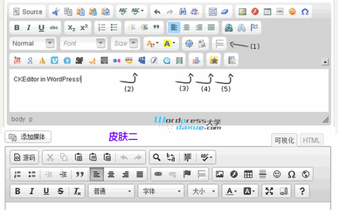This screenshot has height=210, width=339.
Task: Switch to the HTML tab
Action: (x=311, y=141)
